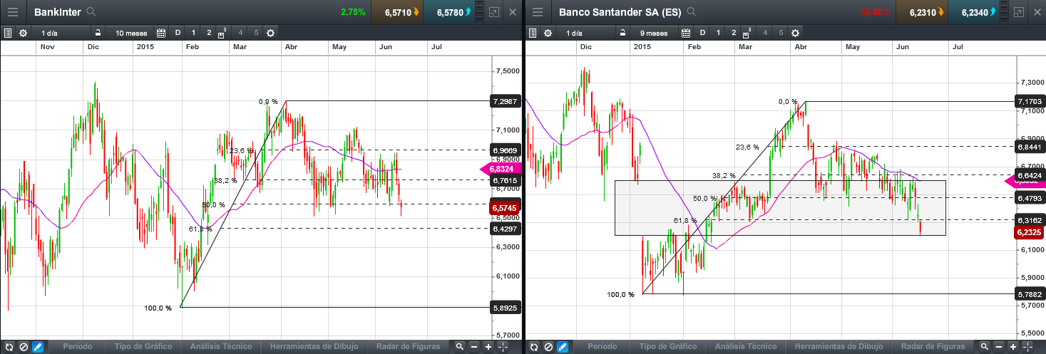Zoom out the BankInter chart with minus
The image size is (1046, 354).
(474, 347)
